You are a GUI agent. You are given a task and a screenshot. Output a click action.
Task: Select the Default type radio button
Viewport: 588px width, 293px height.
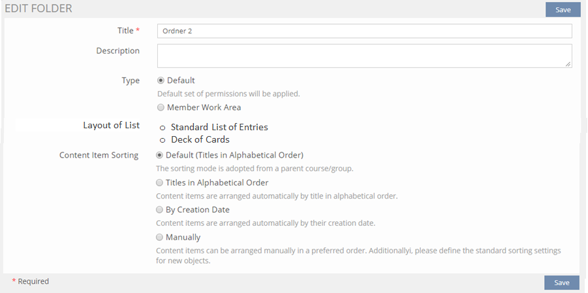161,81
